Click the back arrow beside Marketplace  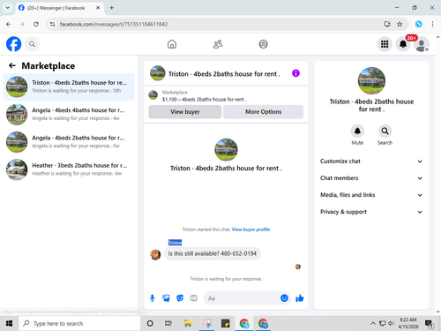[12, 65]
